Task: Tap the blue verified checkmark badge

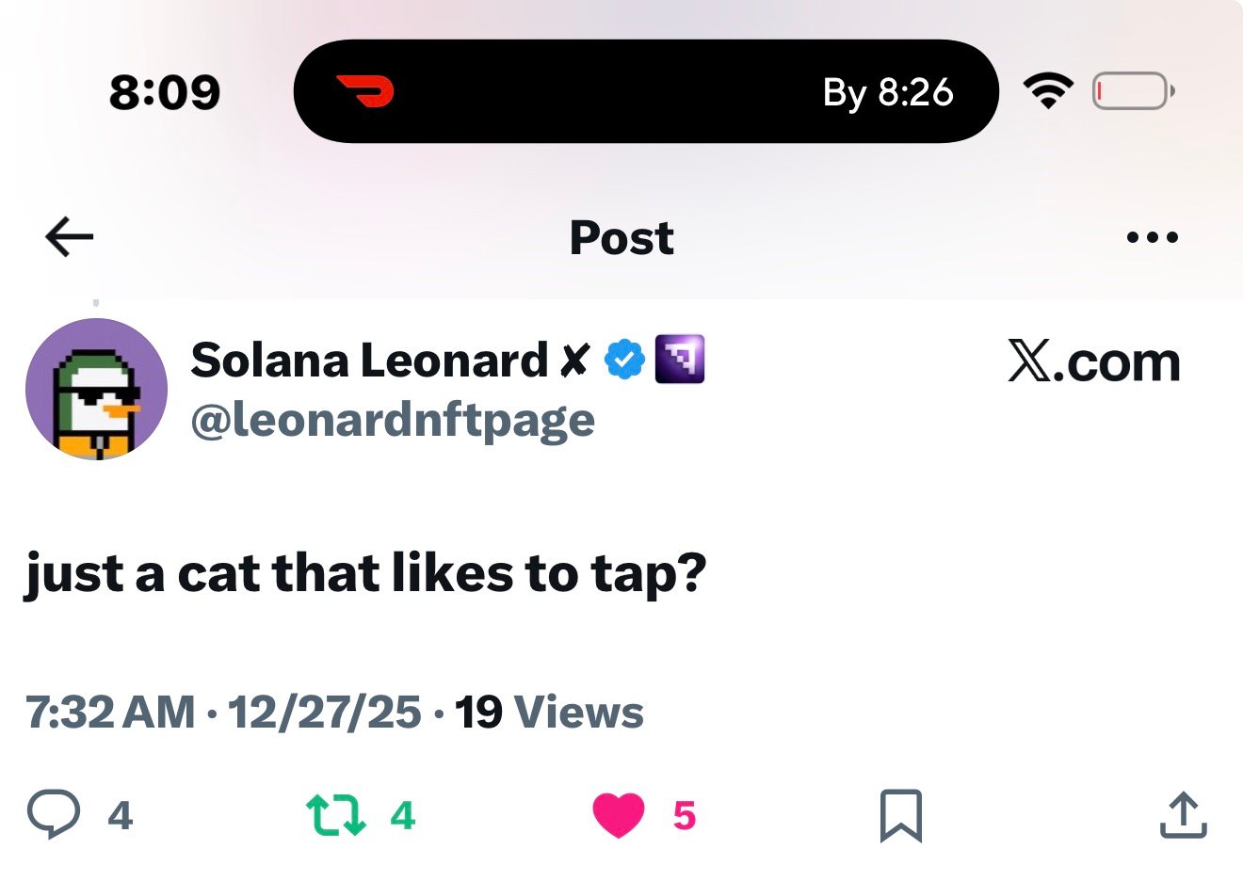Action: pyautogui.click(x=624, y=360)
